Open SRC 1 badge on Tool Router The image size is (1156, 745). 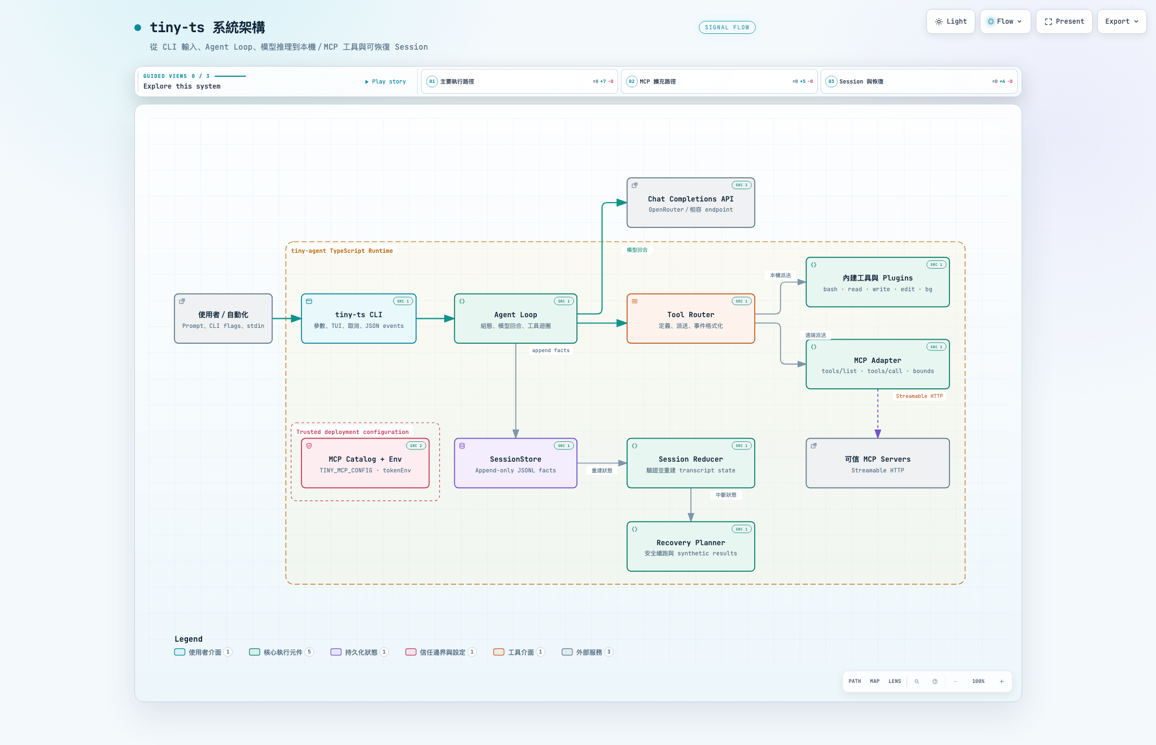tap(741, 301)
